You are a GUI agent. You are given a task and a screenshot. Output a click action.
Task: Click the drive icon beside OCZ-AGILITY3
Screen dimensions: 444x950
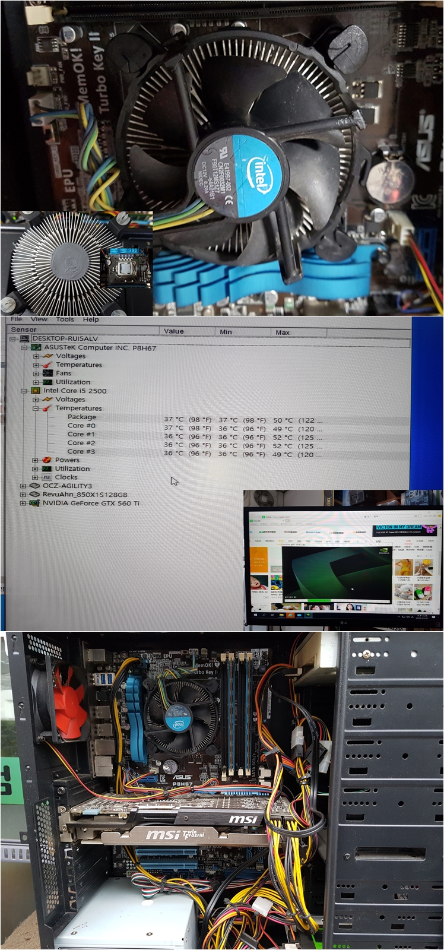click(x=34, y=486)
